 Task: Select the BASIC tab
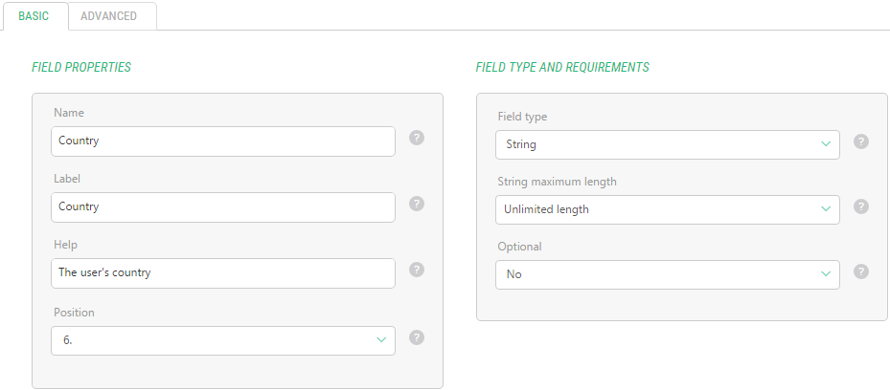tap(34, 16)
